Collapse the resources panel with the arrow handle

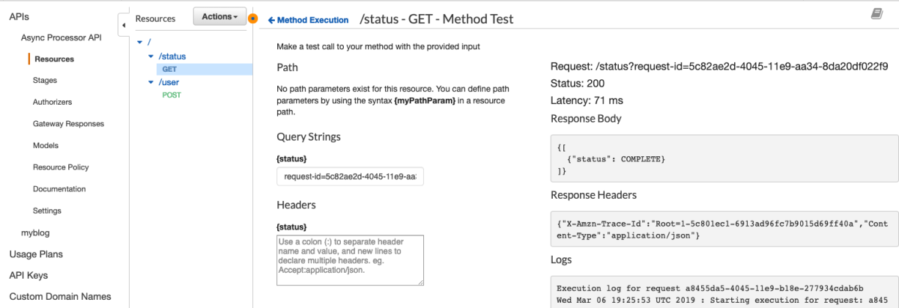click(x=123, y=26)
